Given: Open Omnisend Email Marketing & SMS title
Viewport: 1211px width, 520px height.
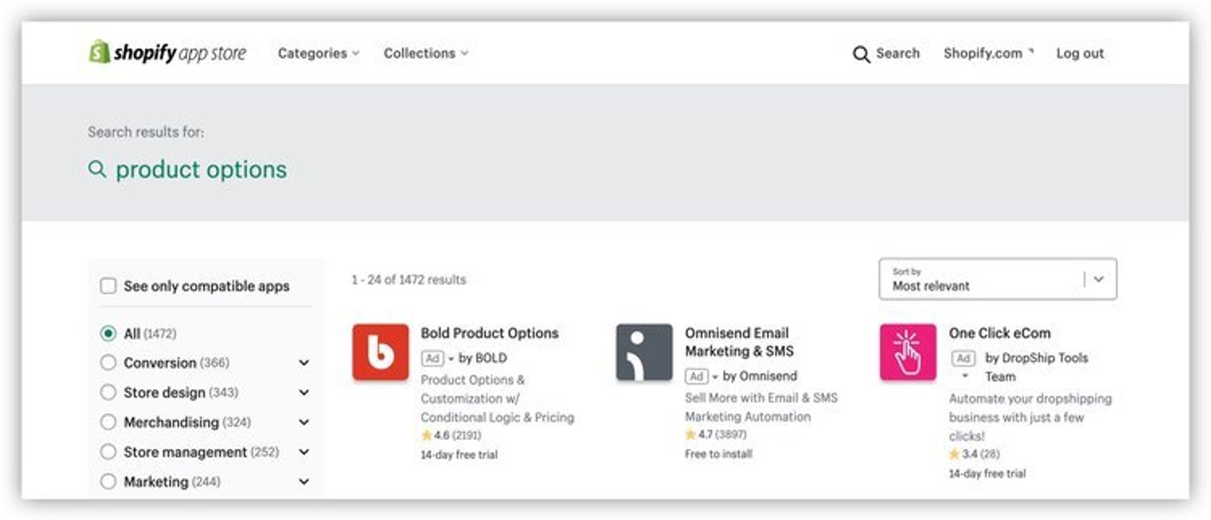Looking at the screenshot, I should coord(739,342).
